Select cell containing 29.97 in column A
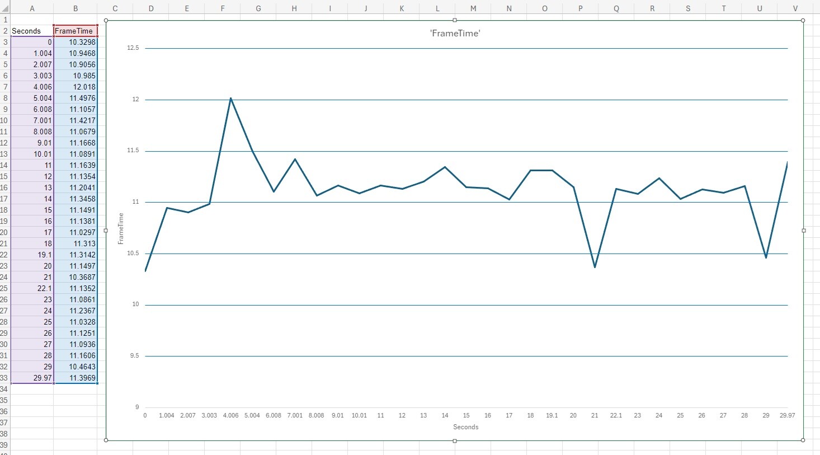Image resolution: width=820 pixels, height=455 pixels. click(32, 378)
